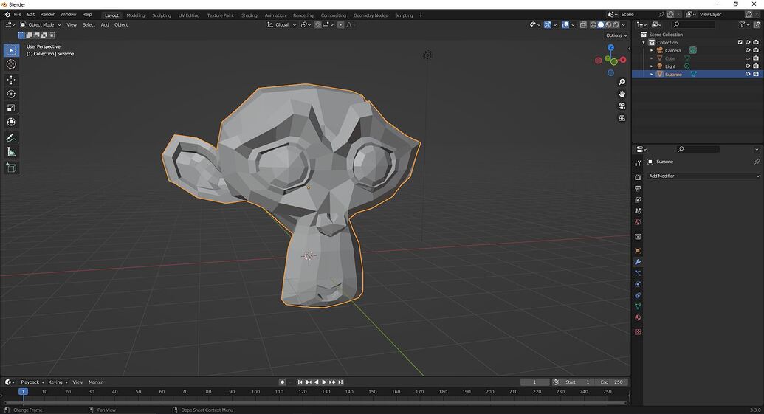Disable Suzanne in renders camera icon
Screen dimensions: 764x414
(x=756, y=74)
